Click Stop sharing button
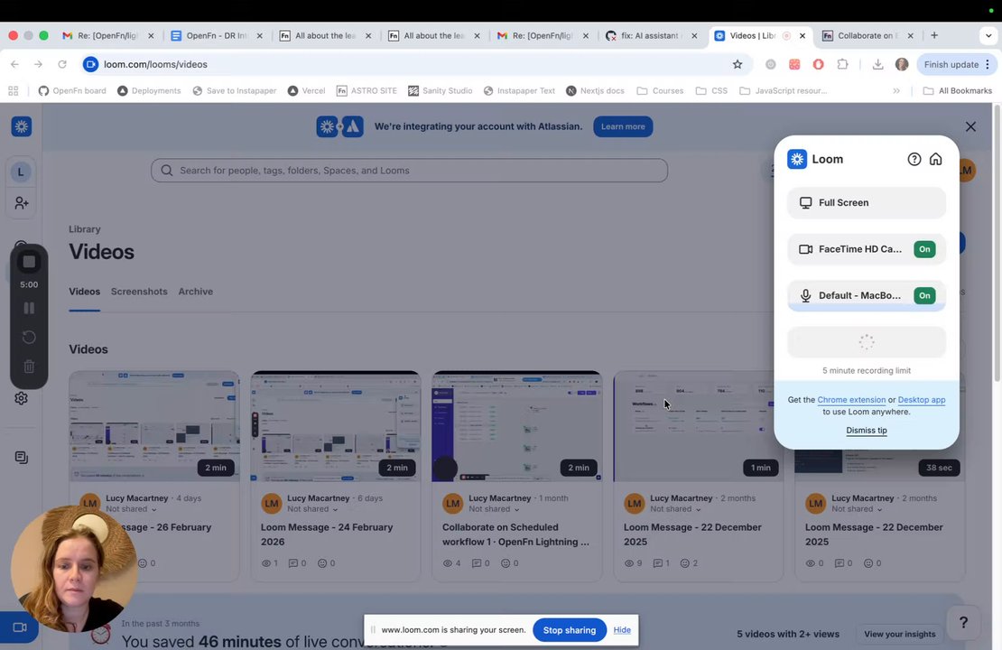This screenshot has height=650, width=1002. [x=570, y=630]
